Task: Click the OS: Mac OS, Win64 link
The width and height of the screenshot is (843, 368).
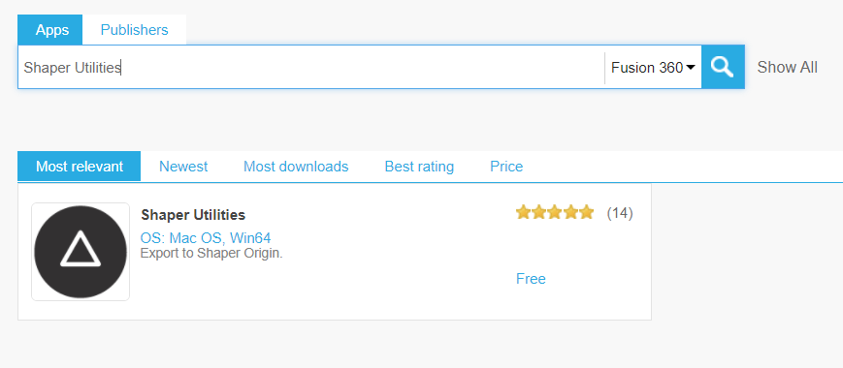Action: (206, 237)
